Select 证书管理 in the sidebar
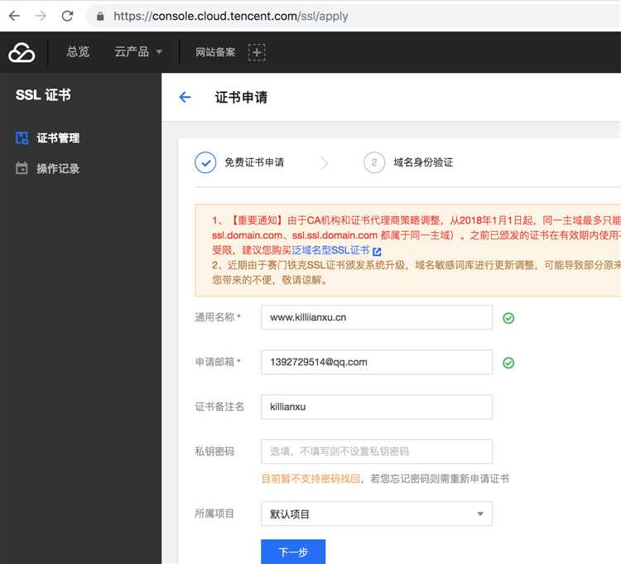 (58, 137)
